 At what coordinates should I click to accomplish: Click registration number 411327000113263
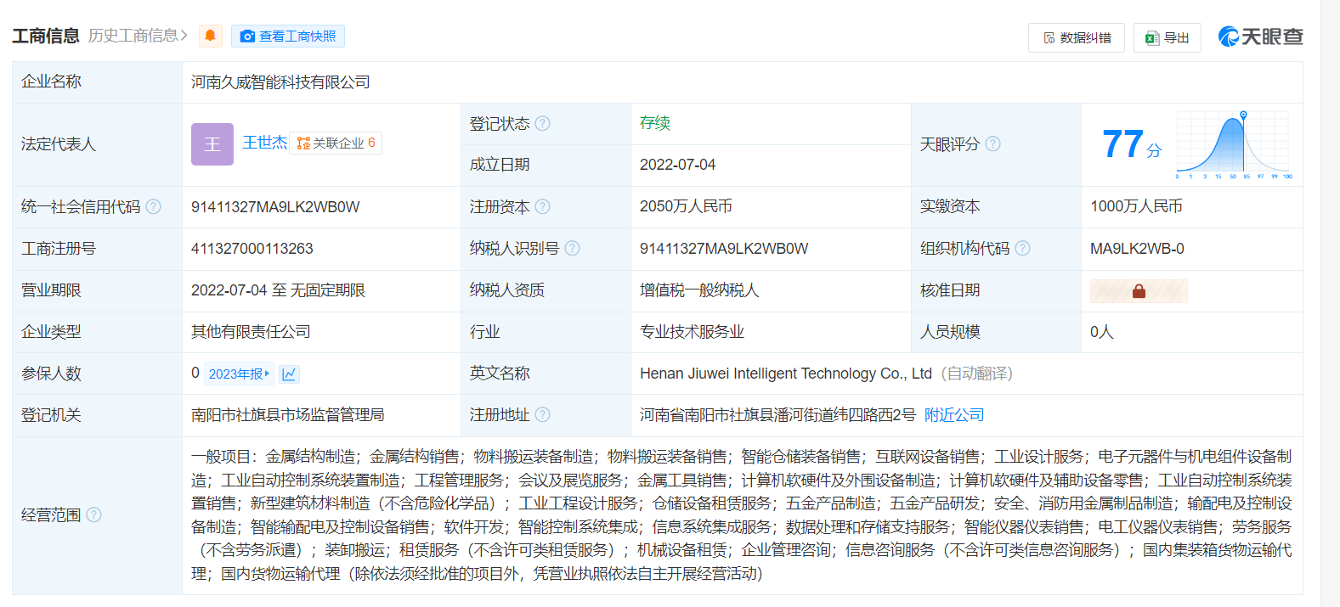pyautogui.click(x=252, y=248)
